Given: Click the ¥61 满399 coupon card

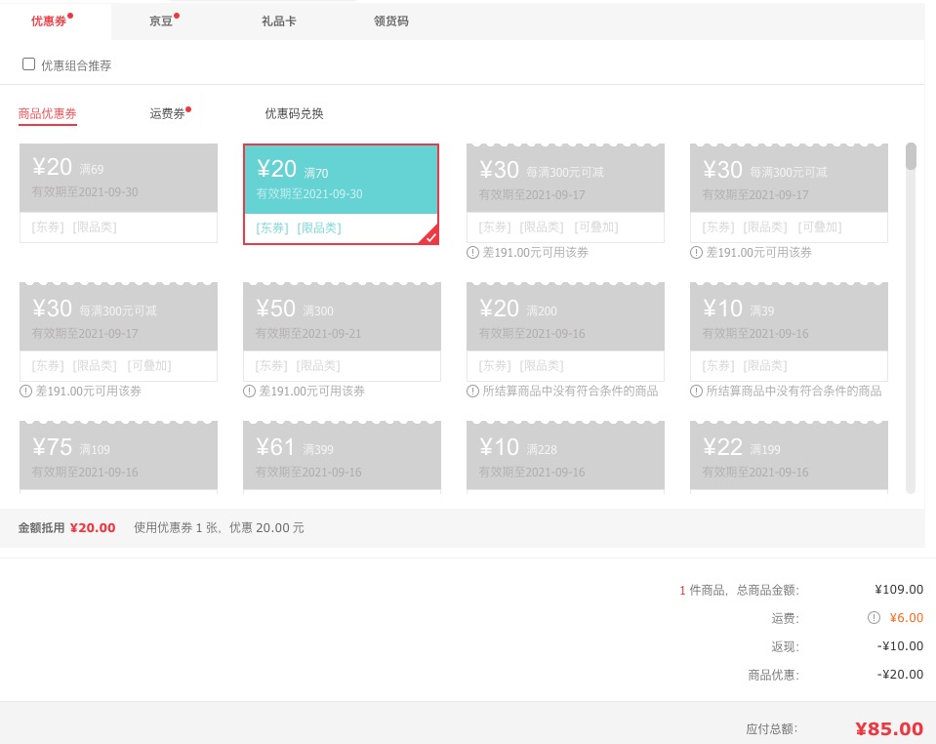Looking at the screenshot, I should point(342,457).
